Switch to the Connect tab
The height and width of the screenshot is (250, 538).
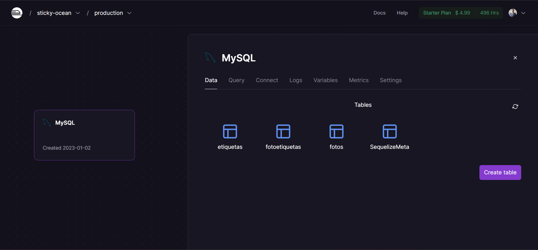pyautogui.click(x=267, y=80)
